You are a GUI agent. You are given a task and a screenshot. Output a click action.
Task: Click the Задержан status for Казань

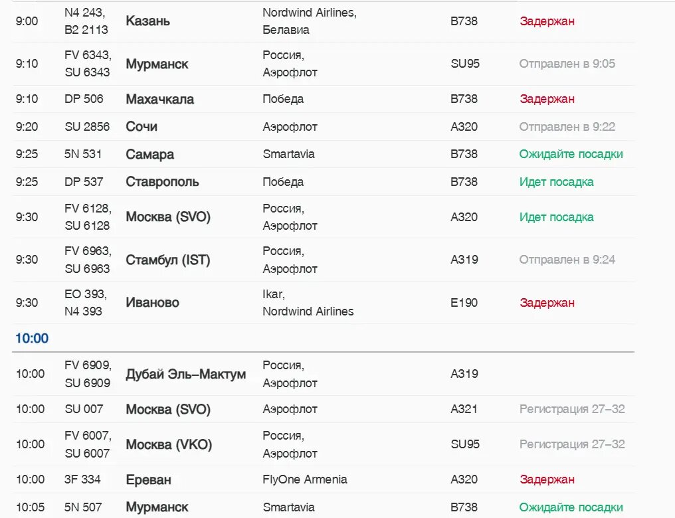click(x=547, y=21)
